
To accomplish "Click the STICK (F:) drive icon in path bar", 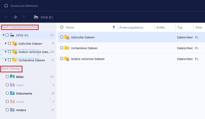I will pyautogui.click(x=36, y=17).
